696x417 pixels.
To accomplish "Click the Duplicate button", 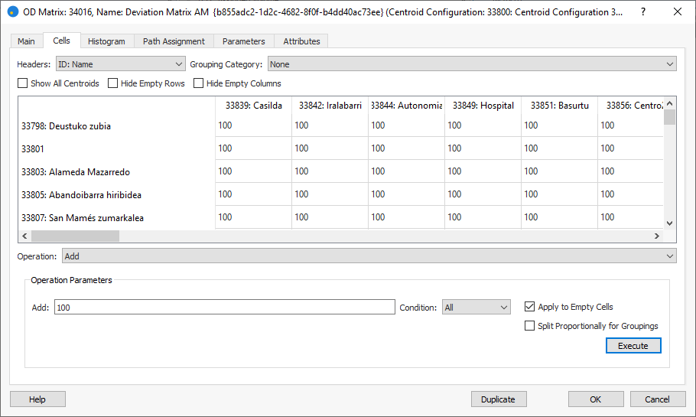I will (498, 399).
